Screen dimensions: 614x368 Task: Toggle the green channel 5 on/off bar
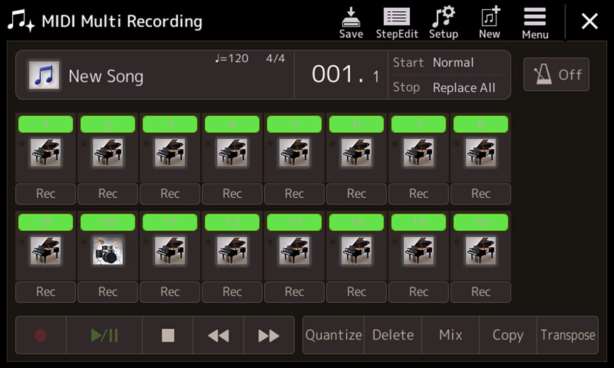pos(294,124)
